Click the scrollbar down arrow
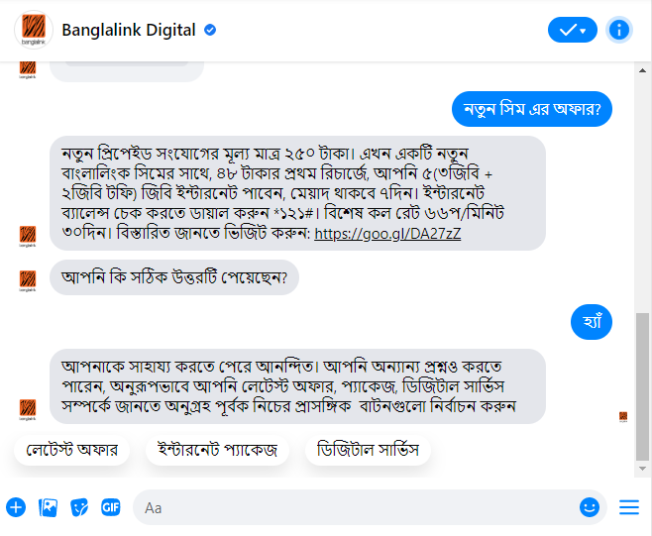The width and height of the screenshot is (652, 536). tap(642, 469)
